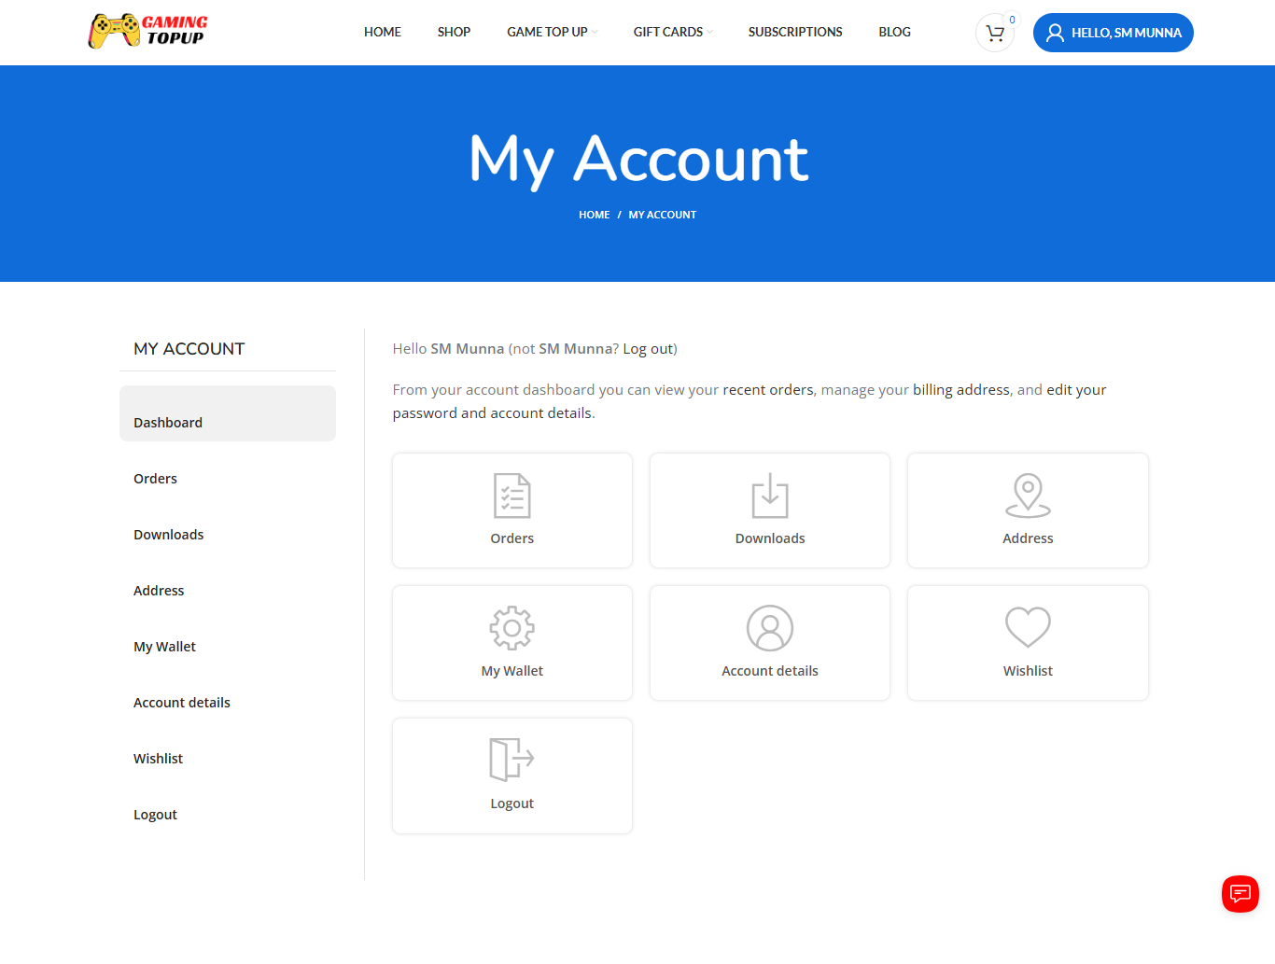Click the Address map pin icon
Viewport: 1275px width, 964px height.
click(1028, 496)
